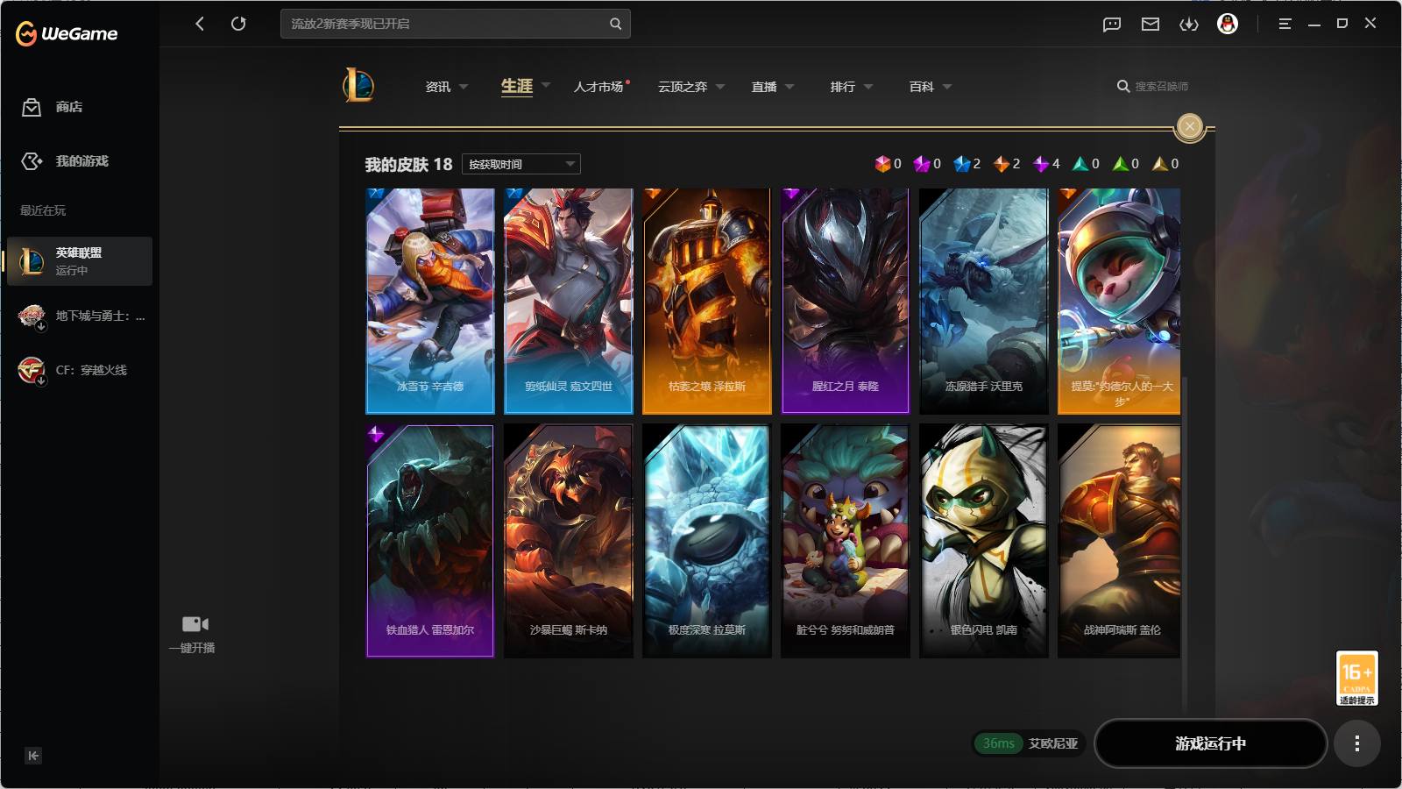Click the blue pentagon gem icon
Viewport: 1402px width, 789px height.
click(x=962, y=164)
